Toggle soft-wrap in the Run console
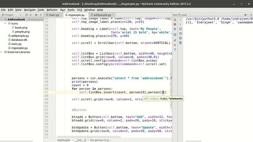Viewport: 253px width, 142px height. point(180,29)
